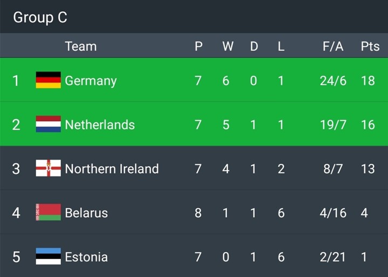Click the Estonia flag icon
The width and height of the screenshot is (388, 277).
click(x=48, y=257)
